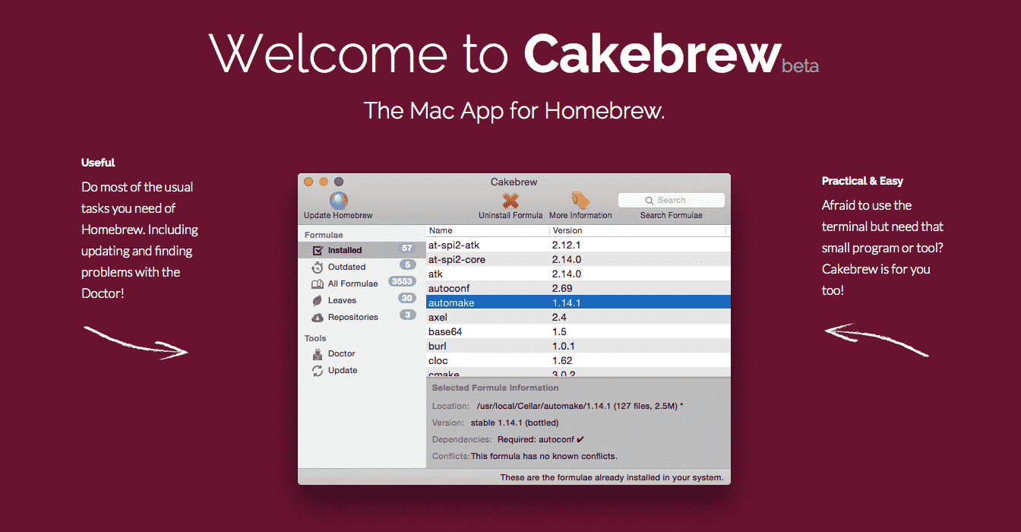Click 'The Mac App for Homebrew.' subtitle
The image size is (1021, 532).
tap(514, 111)
